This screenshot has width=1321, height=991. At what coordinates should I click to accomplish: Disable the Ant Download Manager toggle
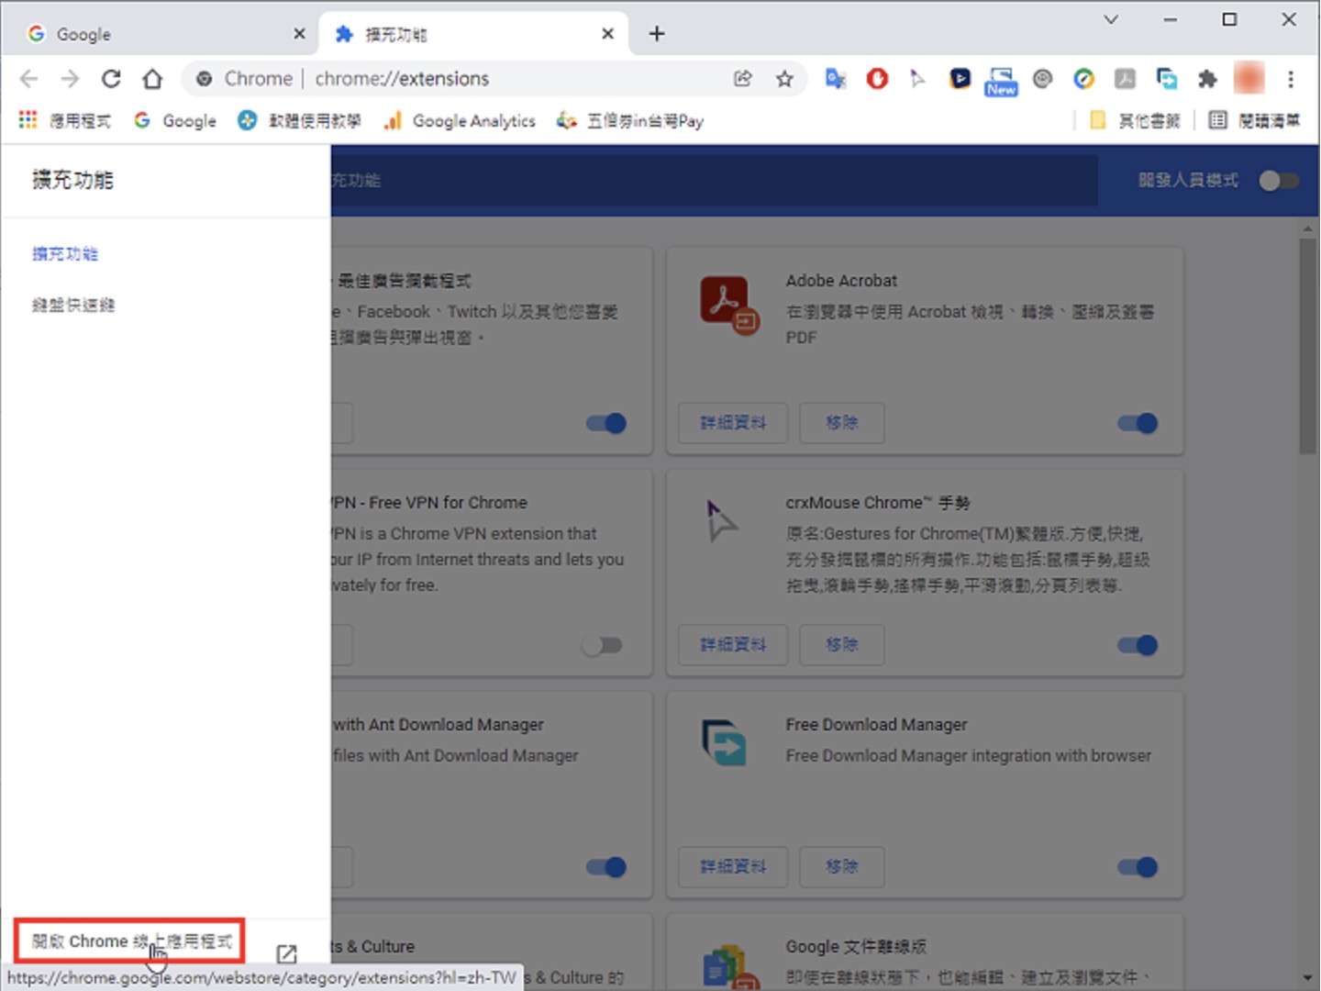click(605, 867)
